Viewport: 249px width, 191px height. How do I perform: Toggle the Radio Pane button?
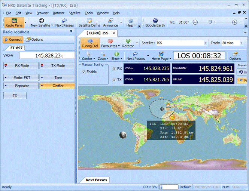(14, 22)
